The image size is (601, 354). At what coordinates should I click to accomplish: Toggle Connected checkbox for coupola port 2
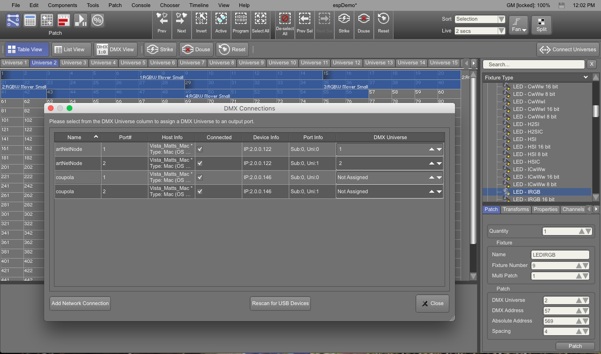click(200, 192)
